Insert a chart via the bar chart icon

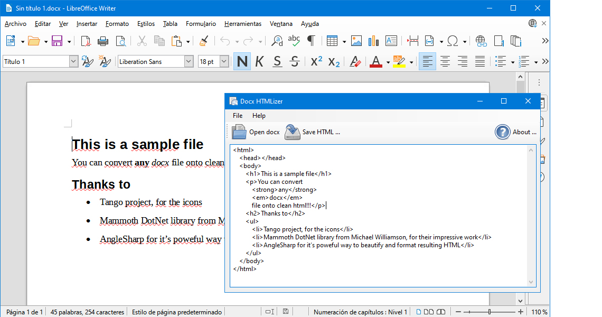point(373,41)
